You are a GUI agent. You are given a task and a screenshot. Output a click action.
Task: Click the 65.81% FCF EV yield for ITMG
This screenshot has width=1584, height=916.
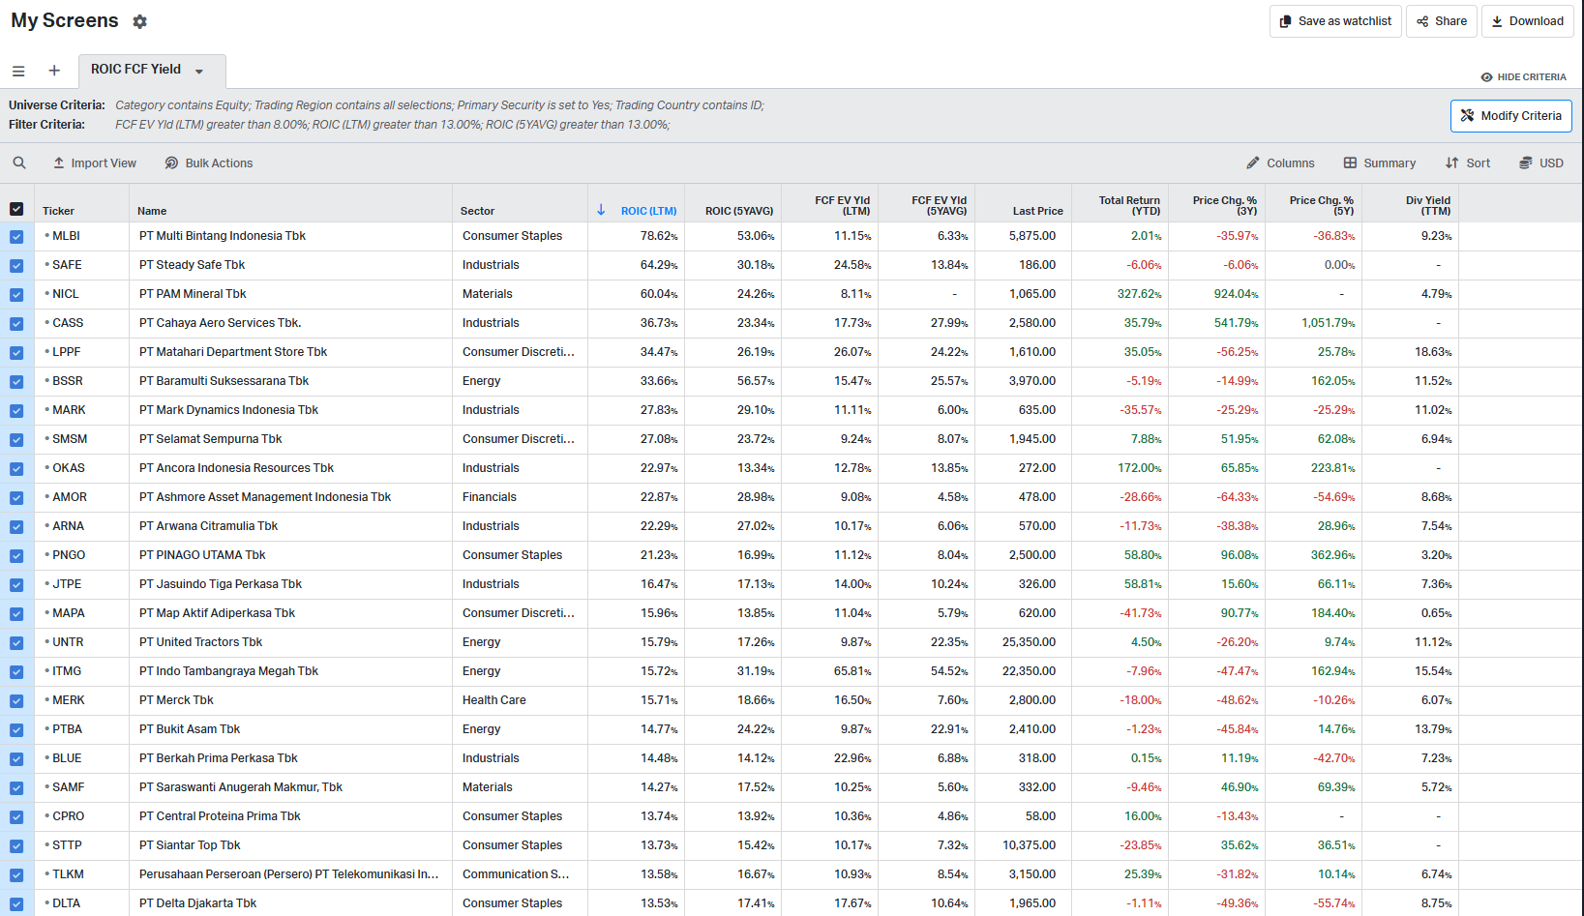pyautogui.click(x=852, y=671)
